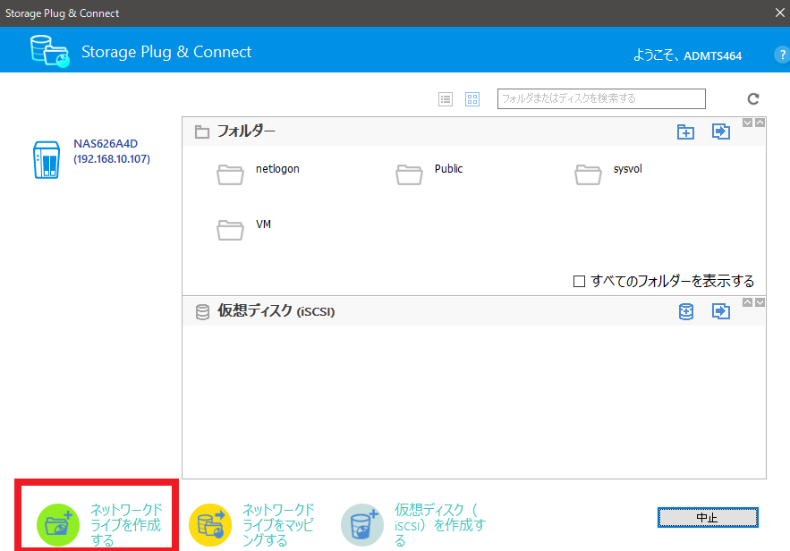Select the Public folder icon
The width and height of the screenshot is (790, 551).
[409, 174]
